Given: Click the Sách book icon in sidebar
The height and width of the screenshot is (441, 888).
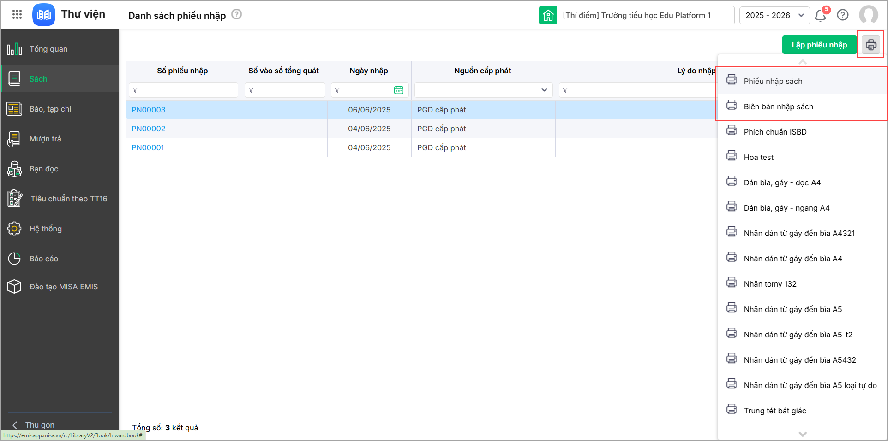Looking at the screenshot, I should click(14, 79).
